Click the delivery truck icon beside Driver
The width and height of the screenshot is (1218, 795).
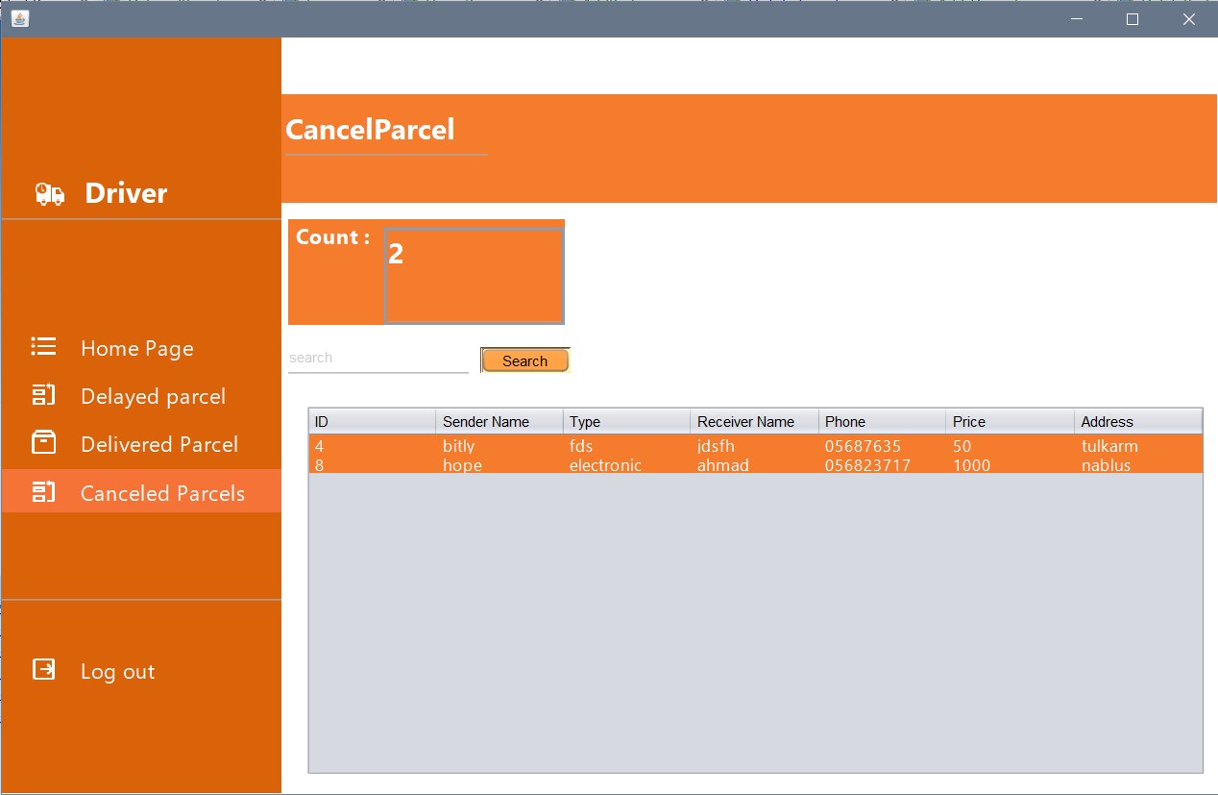pyautogui.click(x=50, y=194)
